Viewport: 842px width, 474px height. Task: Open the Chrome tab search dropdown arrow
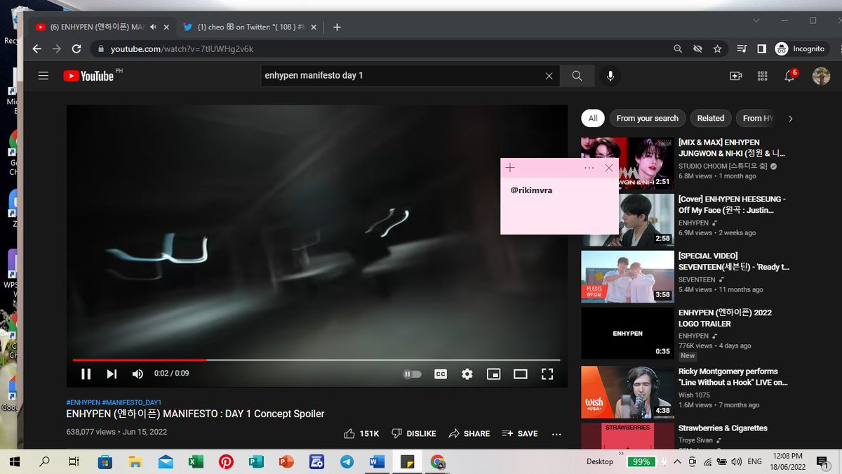point(756,20)
